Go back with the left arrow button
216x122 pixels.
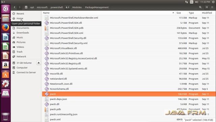pos(15,7)
